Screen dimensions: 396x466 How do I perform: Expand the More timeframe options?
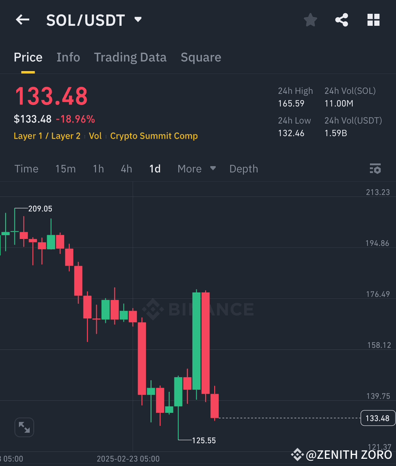tap(189, 169)
